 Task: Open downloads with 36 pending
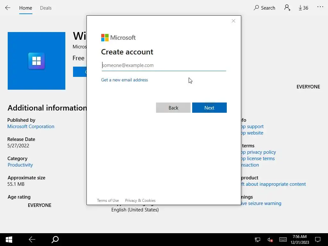303,8
